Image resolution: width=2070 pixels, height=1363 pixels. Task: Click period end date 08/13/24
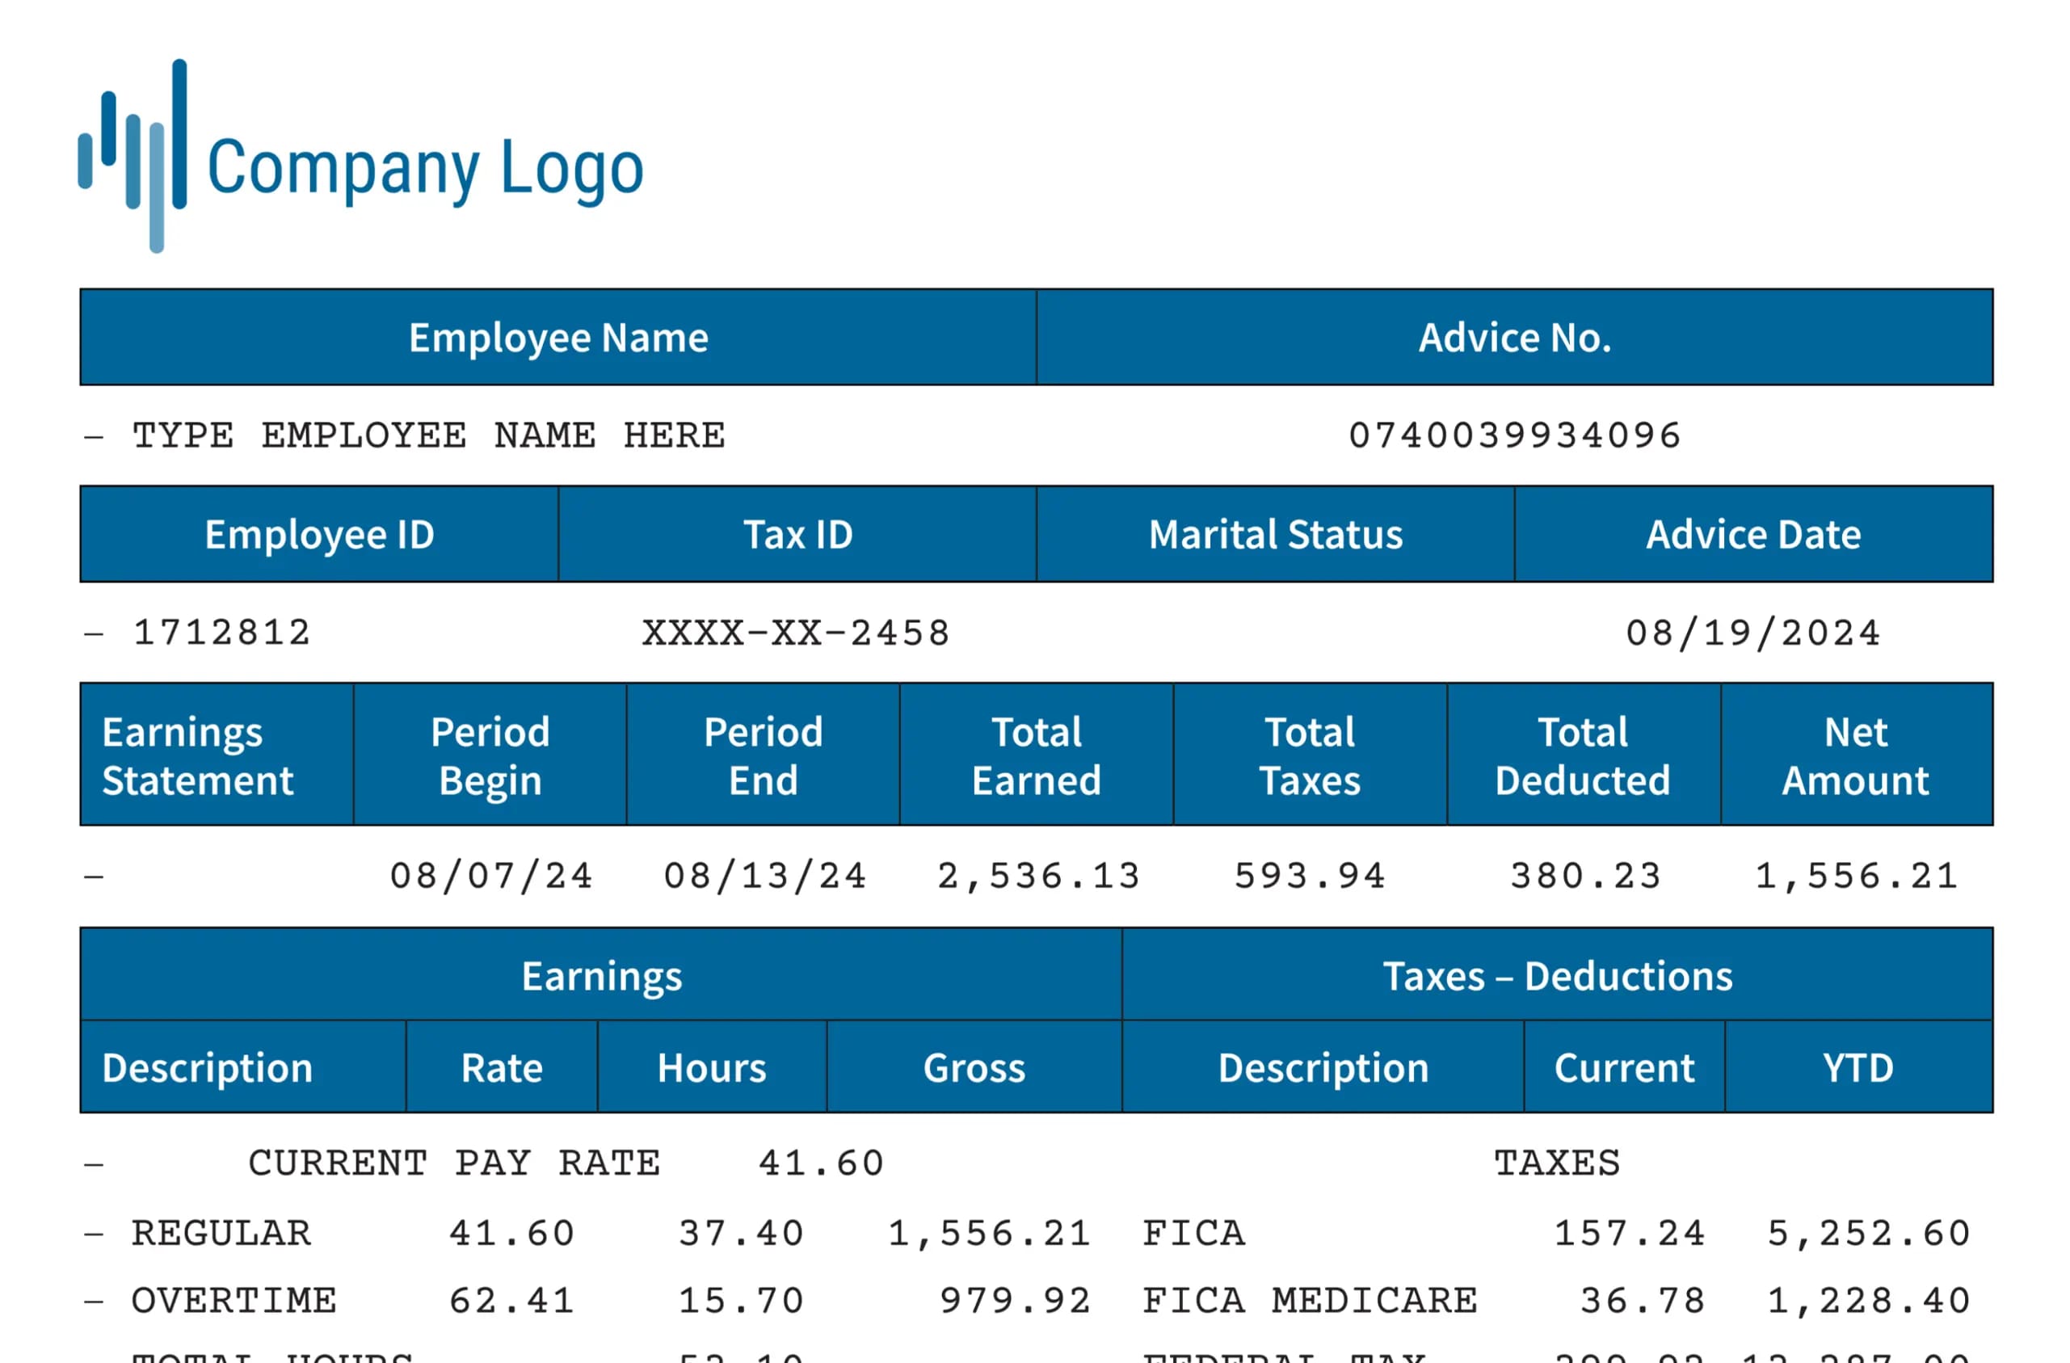point(764,876)
